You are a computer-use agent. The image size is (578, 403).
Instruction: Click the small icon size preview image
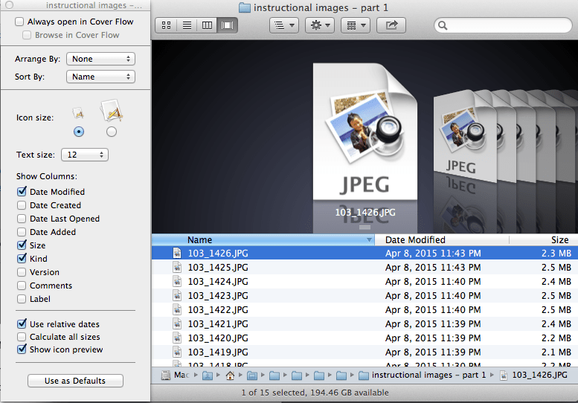[78, 113]
